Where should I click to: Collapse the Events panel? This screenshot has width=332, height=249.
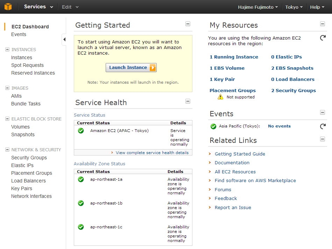click(323, 112)
